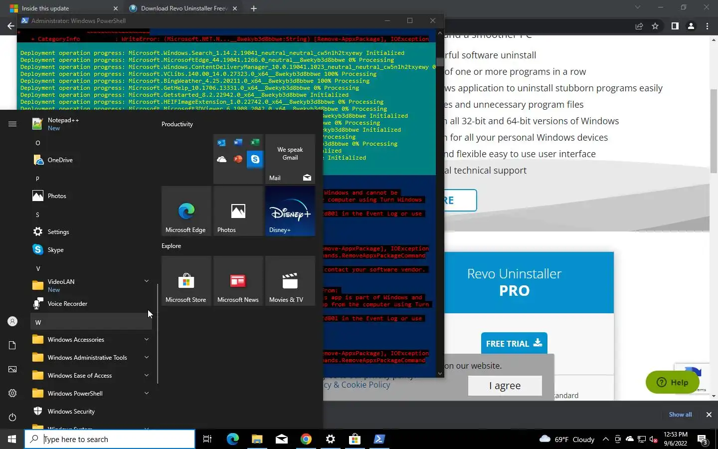The width and height of the screenshot is (718, 449).
Task: Click the FREE TRIAL download button
Action: coord(514,343)
